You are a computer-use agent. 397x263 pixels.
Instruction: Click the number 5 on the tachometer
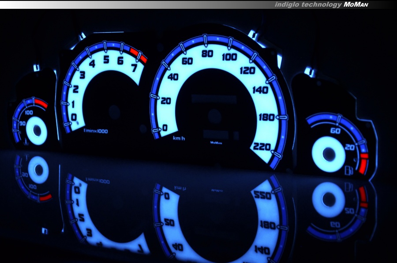(x=106, y=60)
